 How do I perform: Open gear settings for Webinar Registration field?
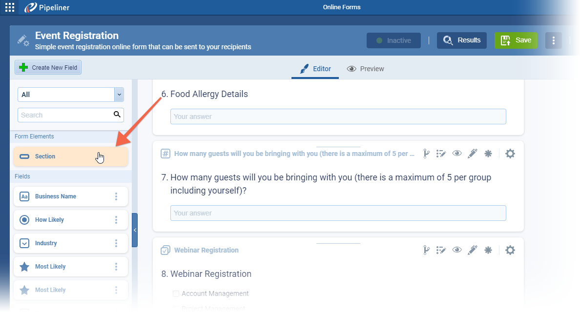[x=510, y=250]
